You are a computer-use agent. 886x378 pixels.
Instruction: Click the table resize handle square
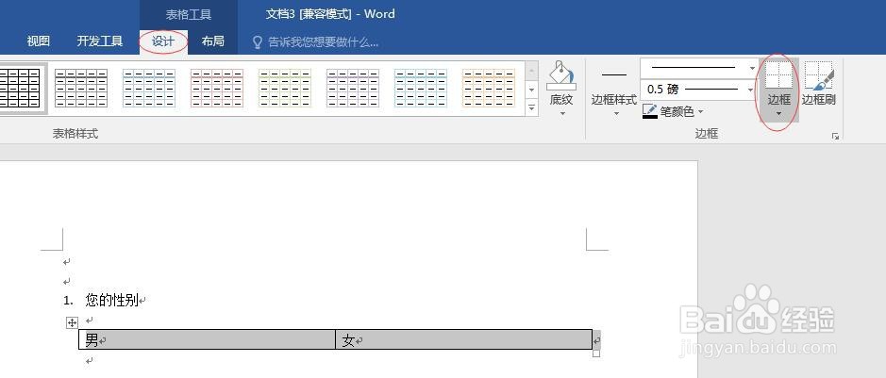click(595, 353)
